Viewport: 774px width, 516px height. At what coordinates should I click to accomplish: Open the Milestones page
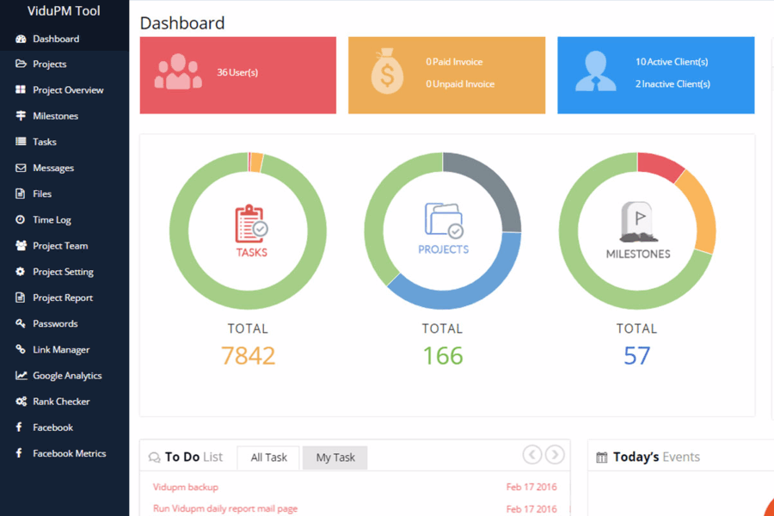tap(55, 115)
